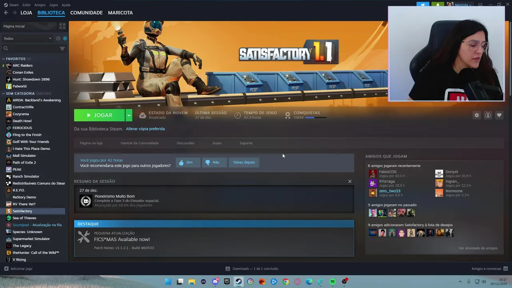This screenshot has height=288, width=512.
Task: Open Amigos e conversas chat icon
Action: (x=506, y=269)
